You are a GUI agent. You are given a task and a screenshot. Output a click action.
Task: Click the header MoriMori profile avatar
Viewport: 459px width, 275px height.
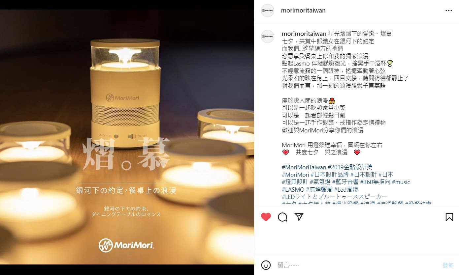[x=268, y=11]
